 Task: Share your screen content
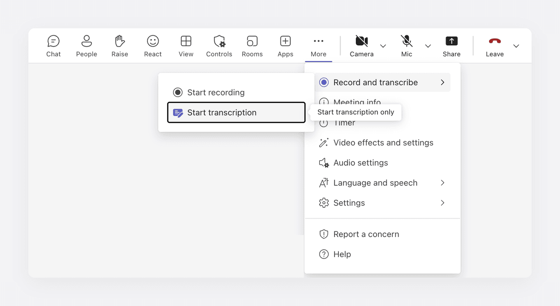tap(452, 46)
